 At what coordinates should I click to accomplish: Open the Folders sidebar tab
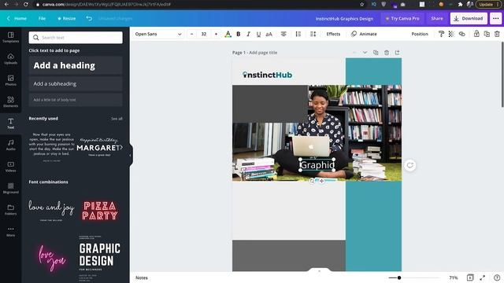[10, 210]
